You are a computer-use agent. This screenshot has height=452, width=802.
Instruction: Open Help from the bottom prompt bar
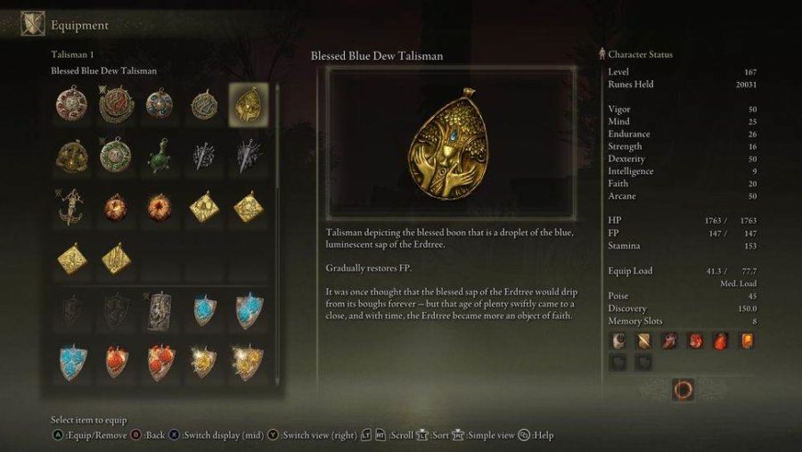(x=536, y=435)
